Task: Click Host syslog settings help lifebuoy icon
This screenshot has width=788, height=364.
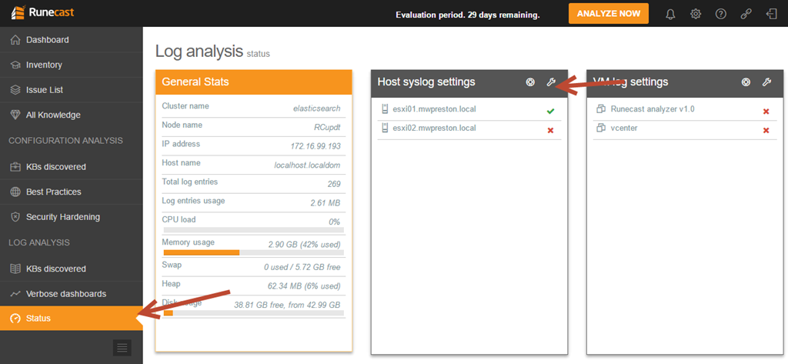Action: [530, 82]
